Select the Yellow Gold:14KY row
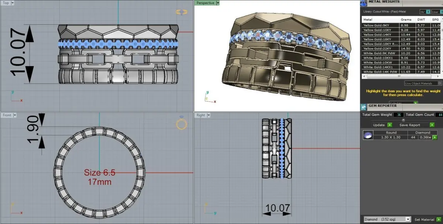Viewport: 443px width, 224px height. (402, 34)
